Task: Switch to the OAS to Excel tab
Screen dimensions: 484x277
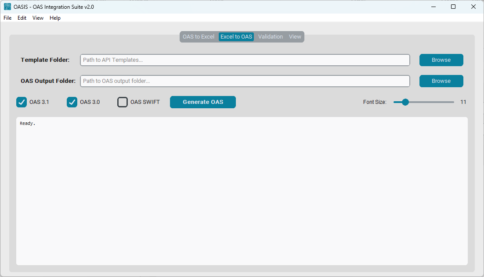Action: pos(199,36)
